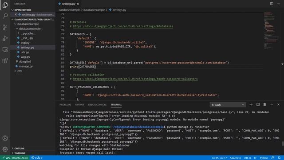
Task: Open the Source Control view icon
Action: coord(5,27)
